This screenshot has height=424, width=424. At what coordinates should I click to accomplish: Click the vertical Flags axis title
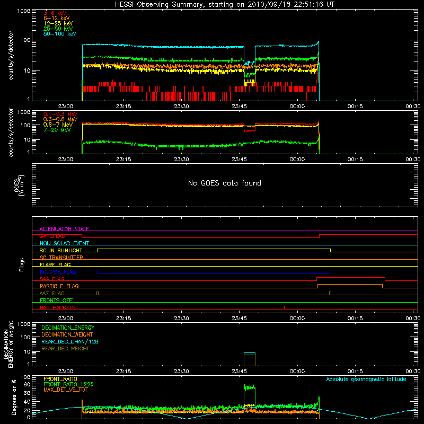(x=21, y=264)
